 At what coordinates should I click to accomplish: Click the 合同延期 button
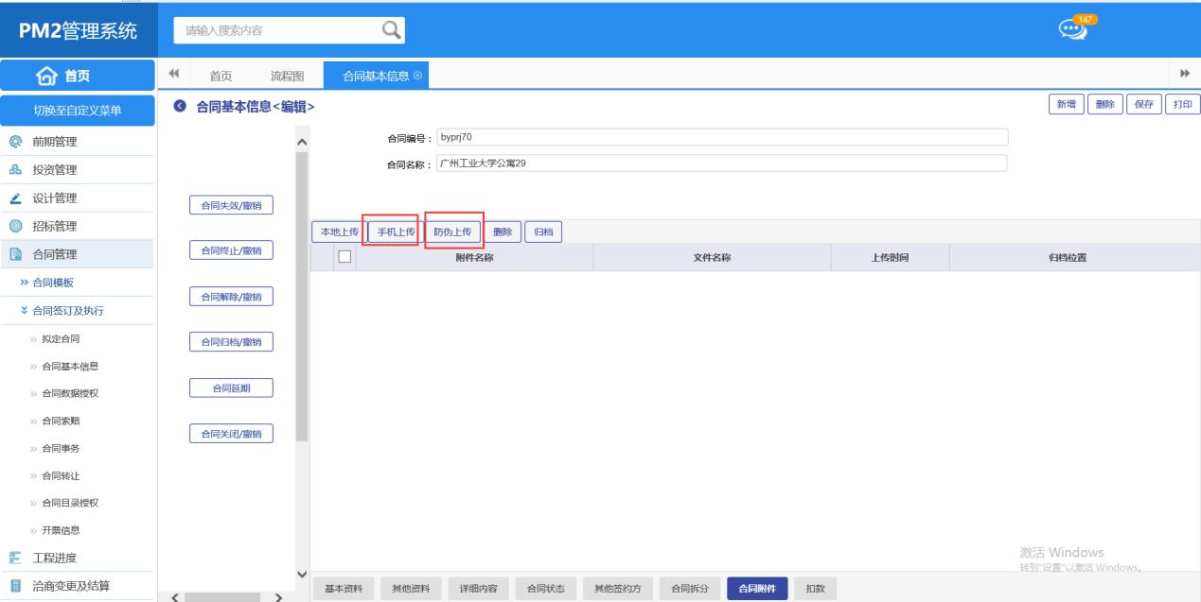[x=231, y=388]
